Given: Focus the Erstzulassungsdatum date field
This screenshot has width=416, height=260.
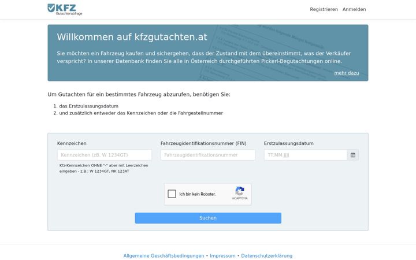Looking at the screenshot, I should (x=306, y=155).
